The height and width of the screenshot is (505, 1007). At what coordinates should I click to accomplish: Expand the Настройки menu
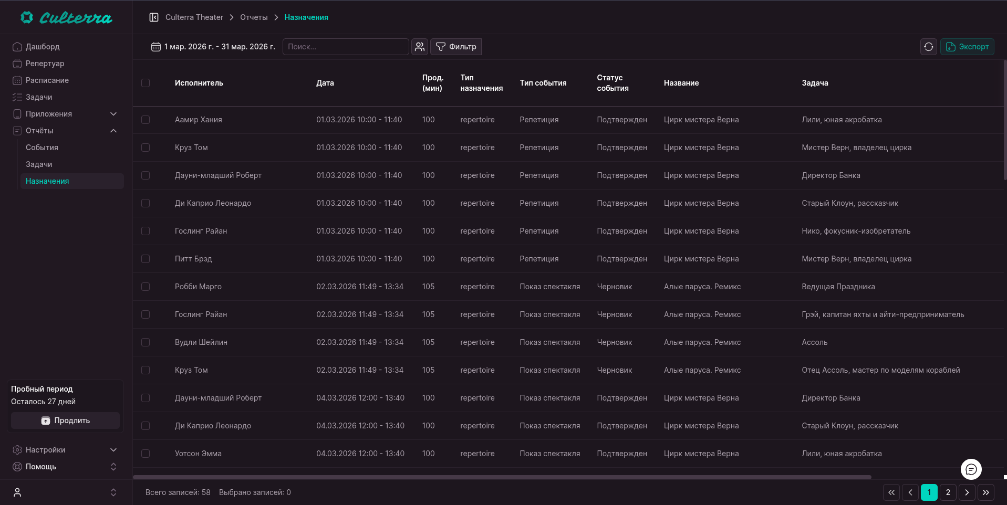[x=113, y=450]
